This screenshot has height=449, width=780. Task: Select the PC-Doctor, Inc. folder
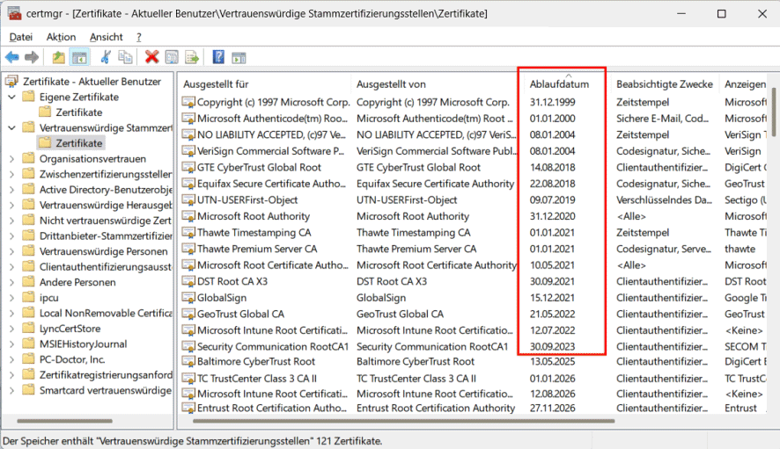click(72, 359)
